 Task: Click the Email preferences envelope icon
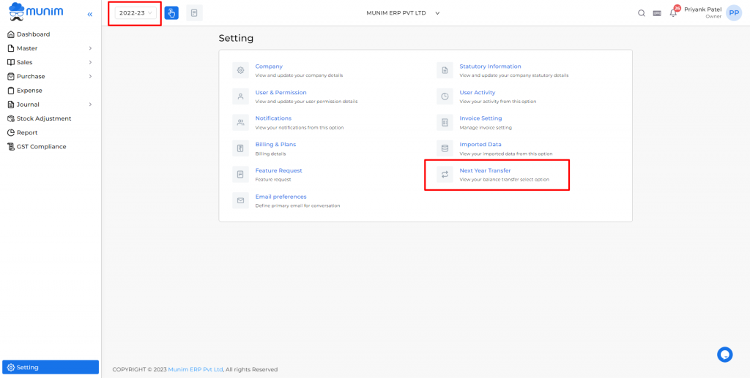tap(240, 200)
